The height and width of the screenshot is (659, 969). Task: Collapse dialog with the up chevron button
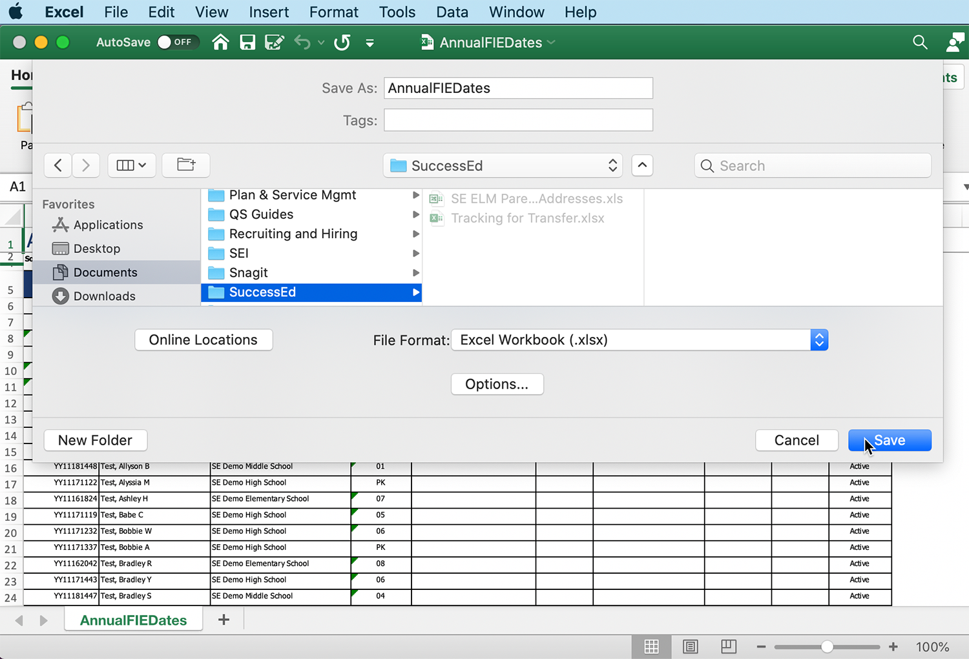(642, 165)
